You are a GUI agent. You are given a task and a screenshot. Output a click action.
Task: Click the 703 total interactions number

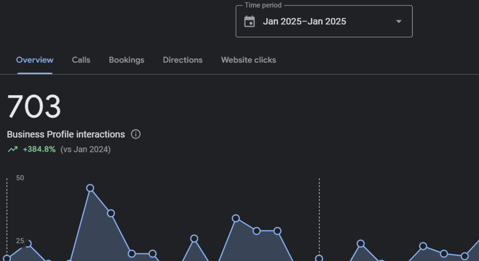point(34,107)
